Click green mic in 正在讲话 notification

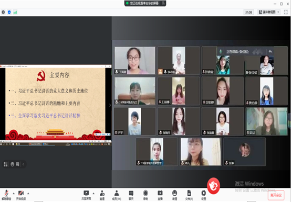point(221,51)
